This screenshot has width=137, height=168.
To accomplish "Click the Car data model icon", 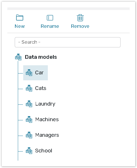I will 29,73.
